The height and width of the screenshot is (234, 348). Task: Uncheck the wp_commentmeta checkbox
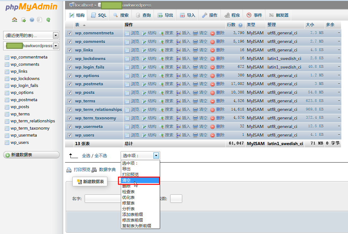point(70,33)
